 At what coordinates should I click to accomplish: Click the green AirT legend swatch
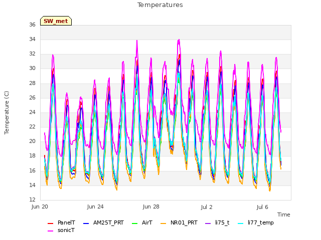(x=135, y=223)
